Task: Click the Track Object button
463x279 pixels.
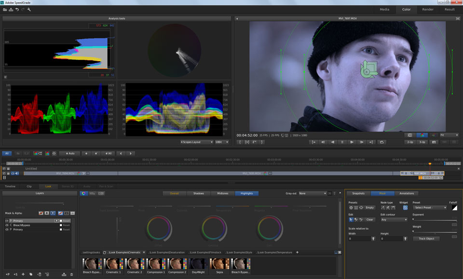Action: (426, 239)
